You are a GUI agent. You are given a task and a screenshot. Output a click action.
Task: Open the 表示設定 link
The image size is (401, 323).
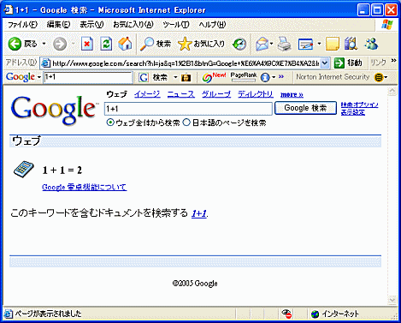353,112
